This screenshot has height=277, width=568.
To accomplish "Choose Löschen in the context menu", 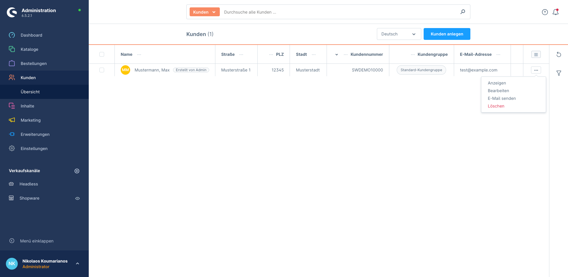I will (x=496, y=106).
